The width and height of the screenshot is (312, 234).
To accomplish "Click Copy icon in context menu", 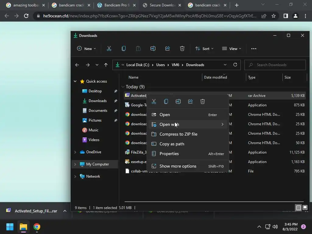I will (x=166, y=101).
